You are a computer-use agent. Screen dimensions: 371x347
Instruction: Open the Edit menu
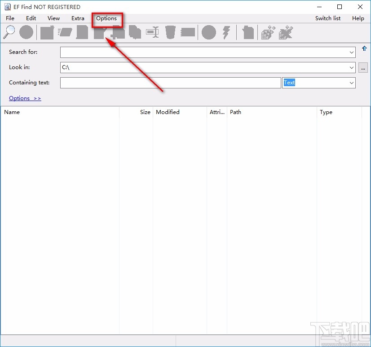[31, 18]
